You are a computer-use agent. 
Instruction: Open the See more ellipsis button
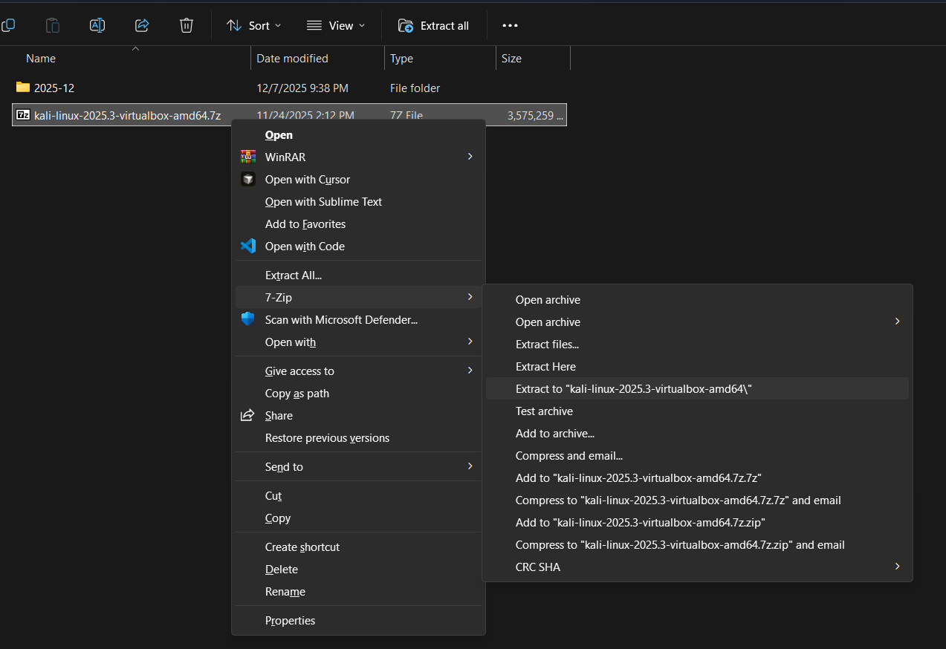pyautogui.click(x=510, y=25)
